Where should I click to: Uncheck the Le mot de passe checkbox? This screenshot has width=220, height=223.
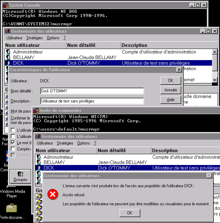click(x=13, y=143)
